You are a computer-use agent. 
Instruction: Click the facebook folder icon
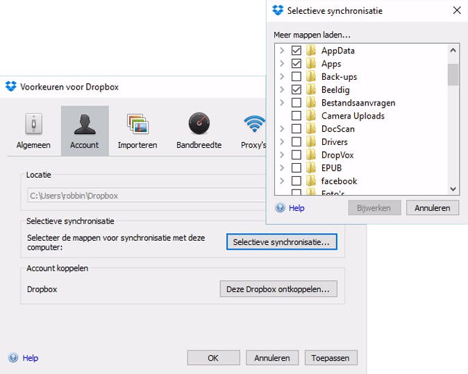[311, 180]
